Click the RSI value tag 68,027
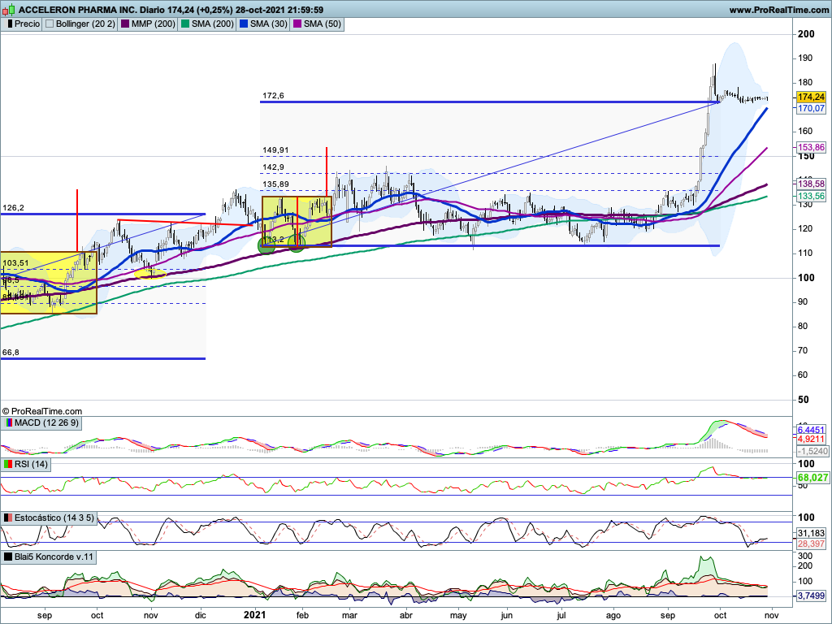The height and width of the screenshot is (624, 832). (812, 478)
